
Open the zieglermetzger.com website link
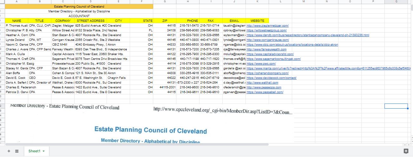coord(267,25)
